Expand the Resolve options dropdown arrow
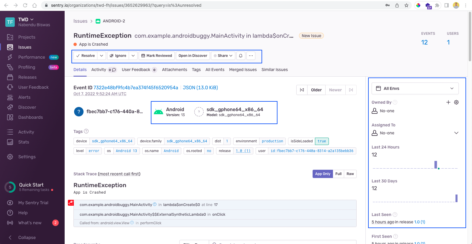Viewport: 472px width, 244px height. point(102,56)
